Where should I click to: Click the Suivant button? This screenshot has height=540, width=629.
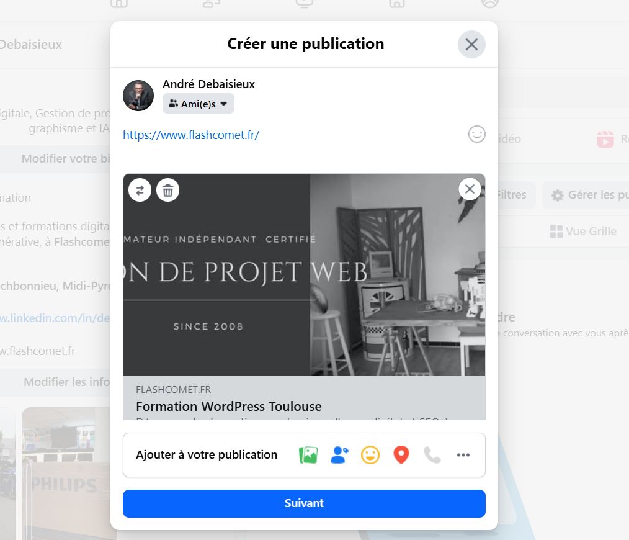(x=304, y=503)
